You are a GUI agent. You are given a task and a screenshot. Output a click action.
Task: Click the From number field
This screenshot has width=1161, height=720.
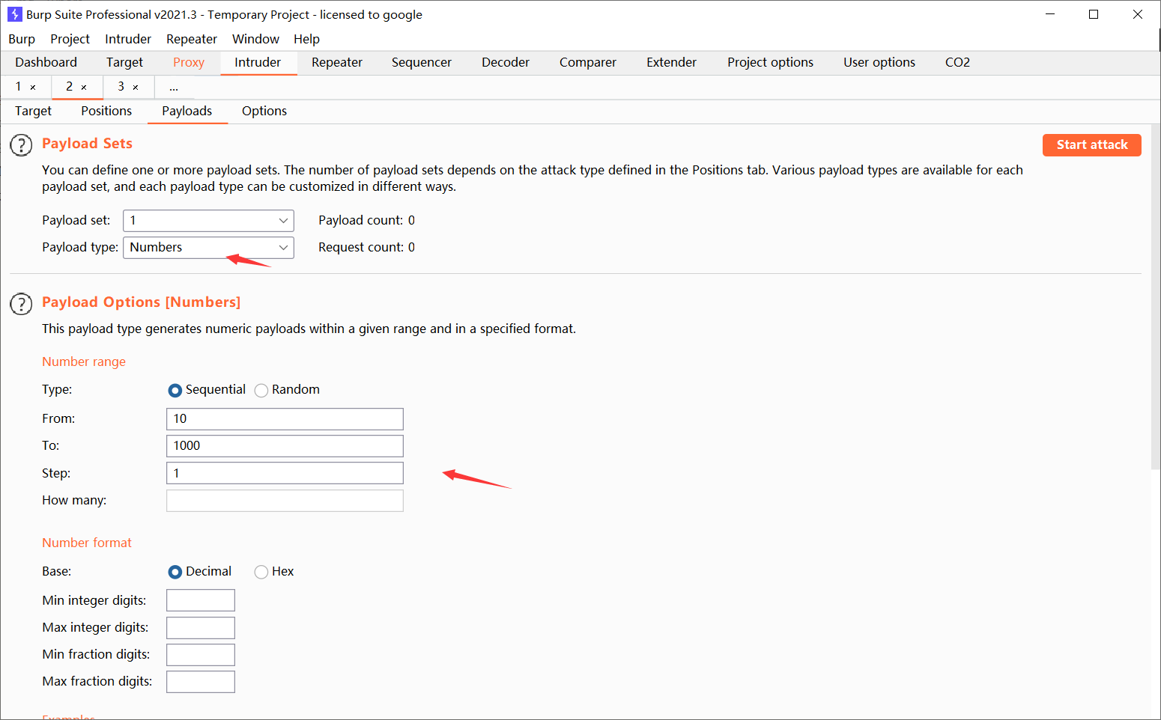(285, 418)
